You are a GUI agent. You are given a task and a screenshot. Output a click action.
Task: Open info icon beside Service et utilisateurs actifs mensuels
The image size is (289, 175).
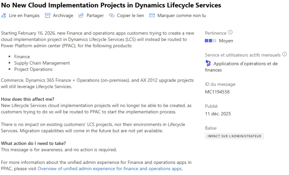[x=284, y=55]
